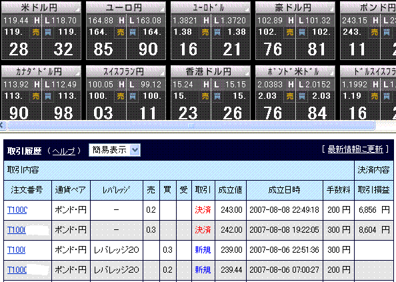Click the left arrow of horizontal scrollbar
Image resolution: width=396 pixels, height=282 pixels.
(x=2, y=125)
